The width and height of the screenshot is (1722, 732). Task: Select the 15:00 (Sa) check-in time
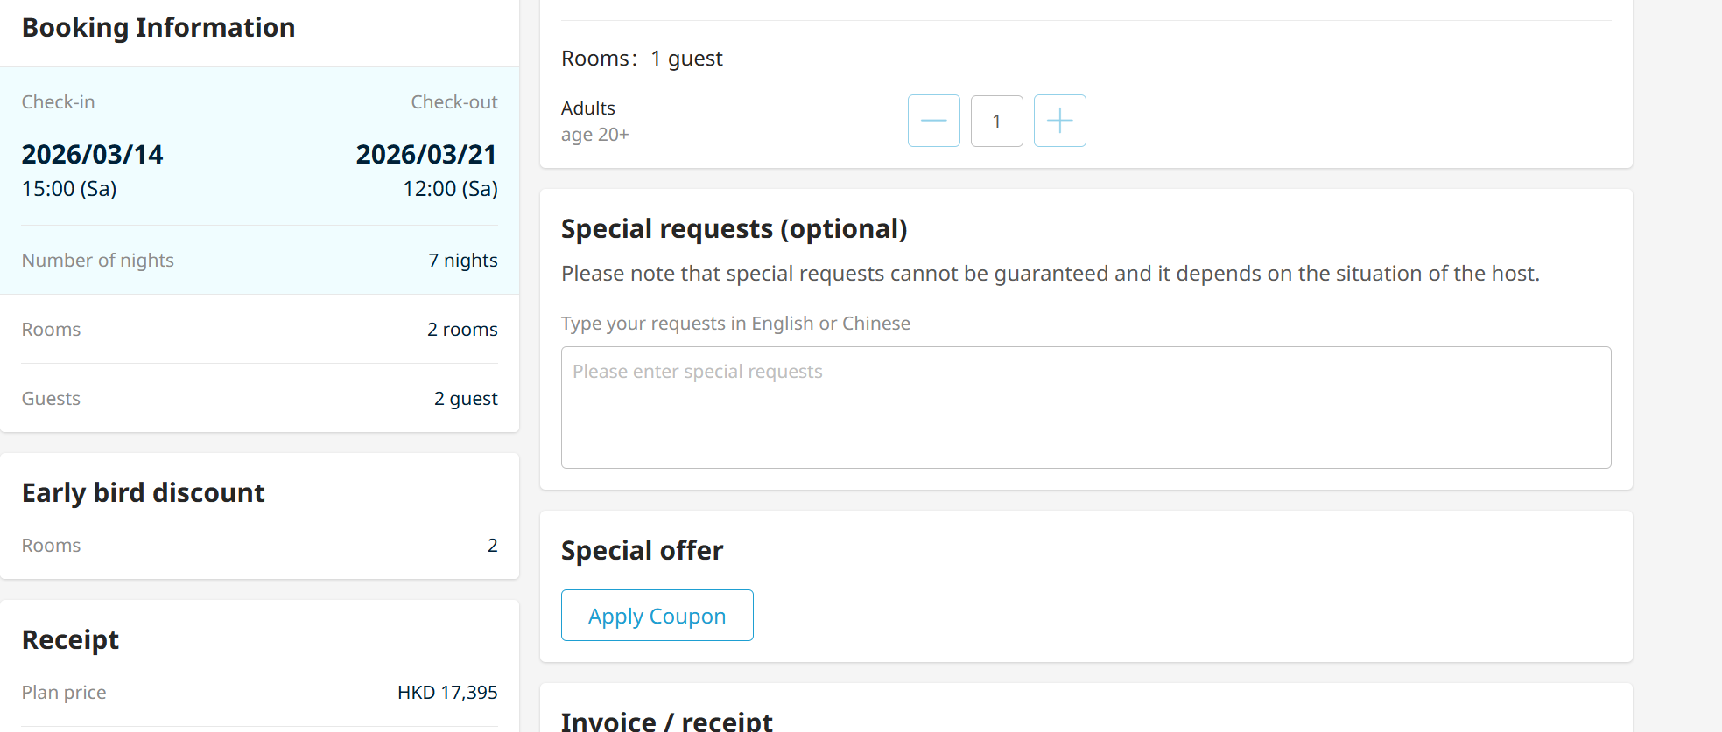click(x=69, y=189)
